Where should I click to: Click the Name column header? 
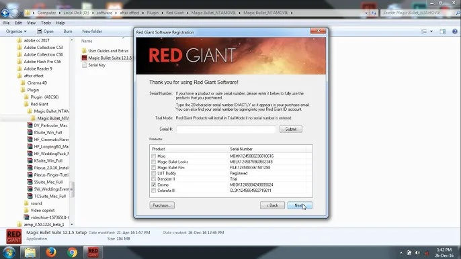[x=87, y=41]
